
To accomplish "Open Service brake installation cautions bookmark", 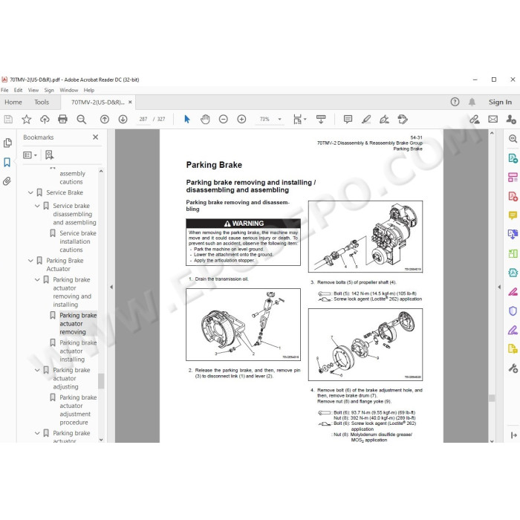I will coord(78,241).
